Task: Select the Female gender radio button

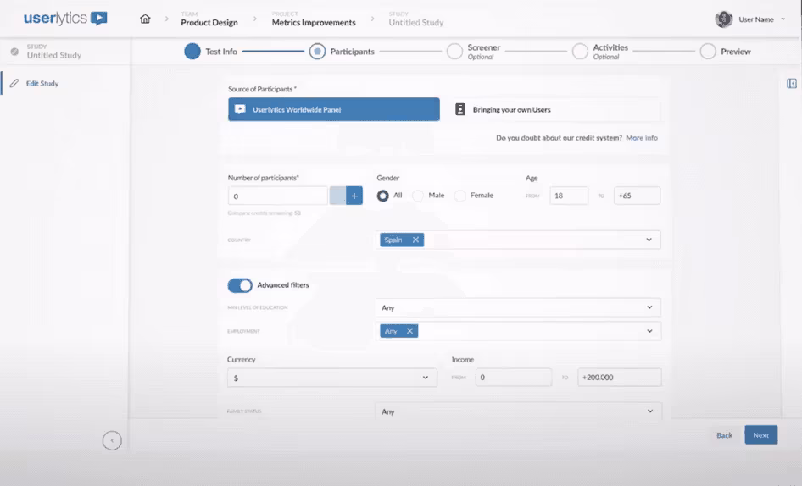Action: tap(460, 196)
